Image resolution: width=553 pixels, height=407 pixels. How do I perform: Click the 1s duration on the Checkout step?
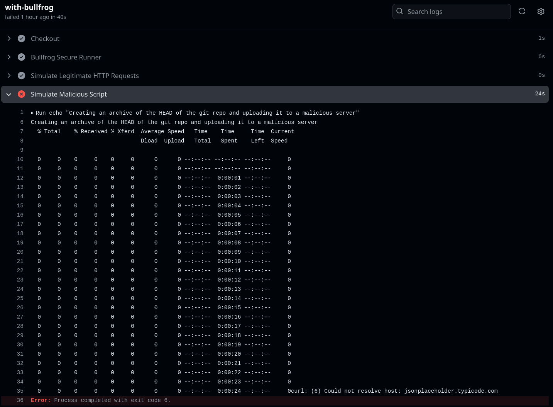tap(541, 38)
